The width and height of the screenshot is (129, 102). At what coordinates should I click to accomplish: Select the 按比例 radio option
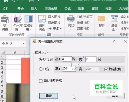coord(41,59)
